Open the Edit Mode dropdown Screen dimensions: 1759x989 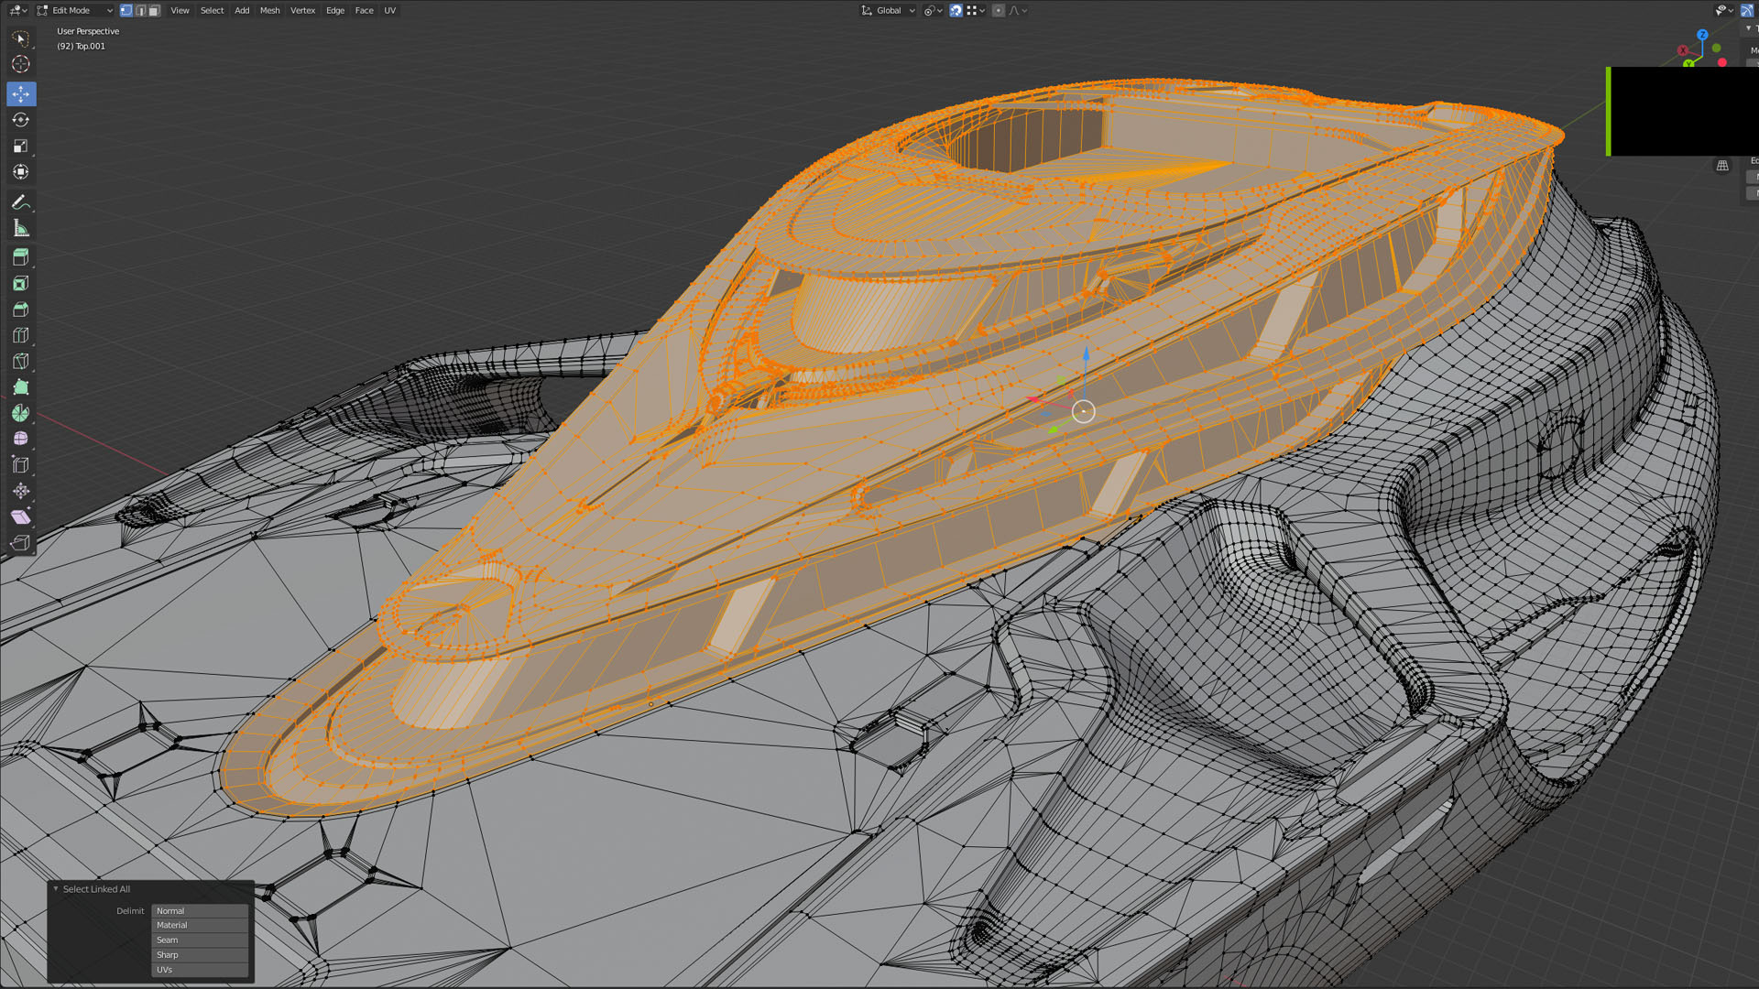(75, 10)
